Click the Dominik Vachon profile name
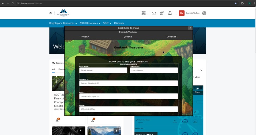Viewport: 256px width, 135px height. pyautogui.click(x=192, y=13)
